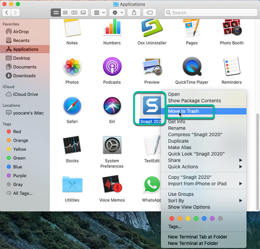Screen dimensions: 260x249
Task: Choose Get Info in context menu
Action: (204, 121)
